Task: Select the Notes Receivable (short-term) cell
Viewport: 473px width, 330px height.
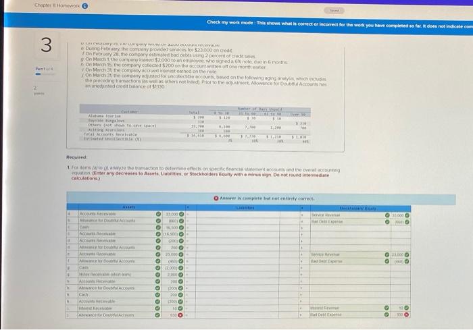Action: [116, 275]
